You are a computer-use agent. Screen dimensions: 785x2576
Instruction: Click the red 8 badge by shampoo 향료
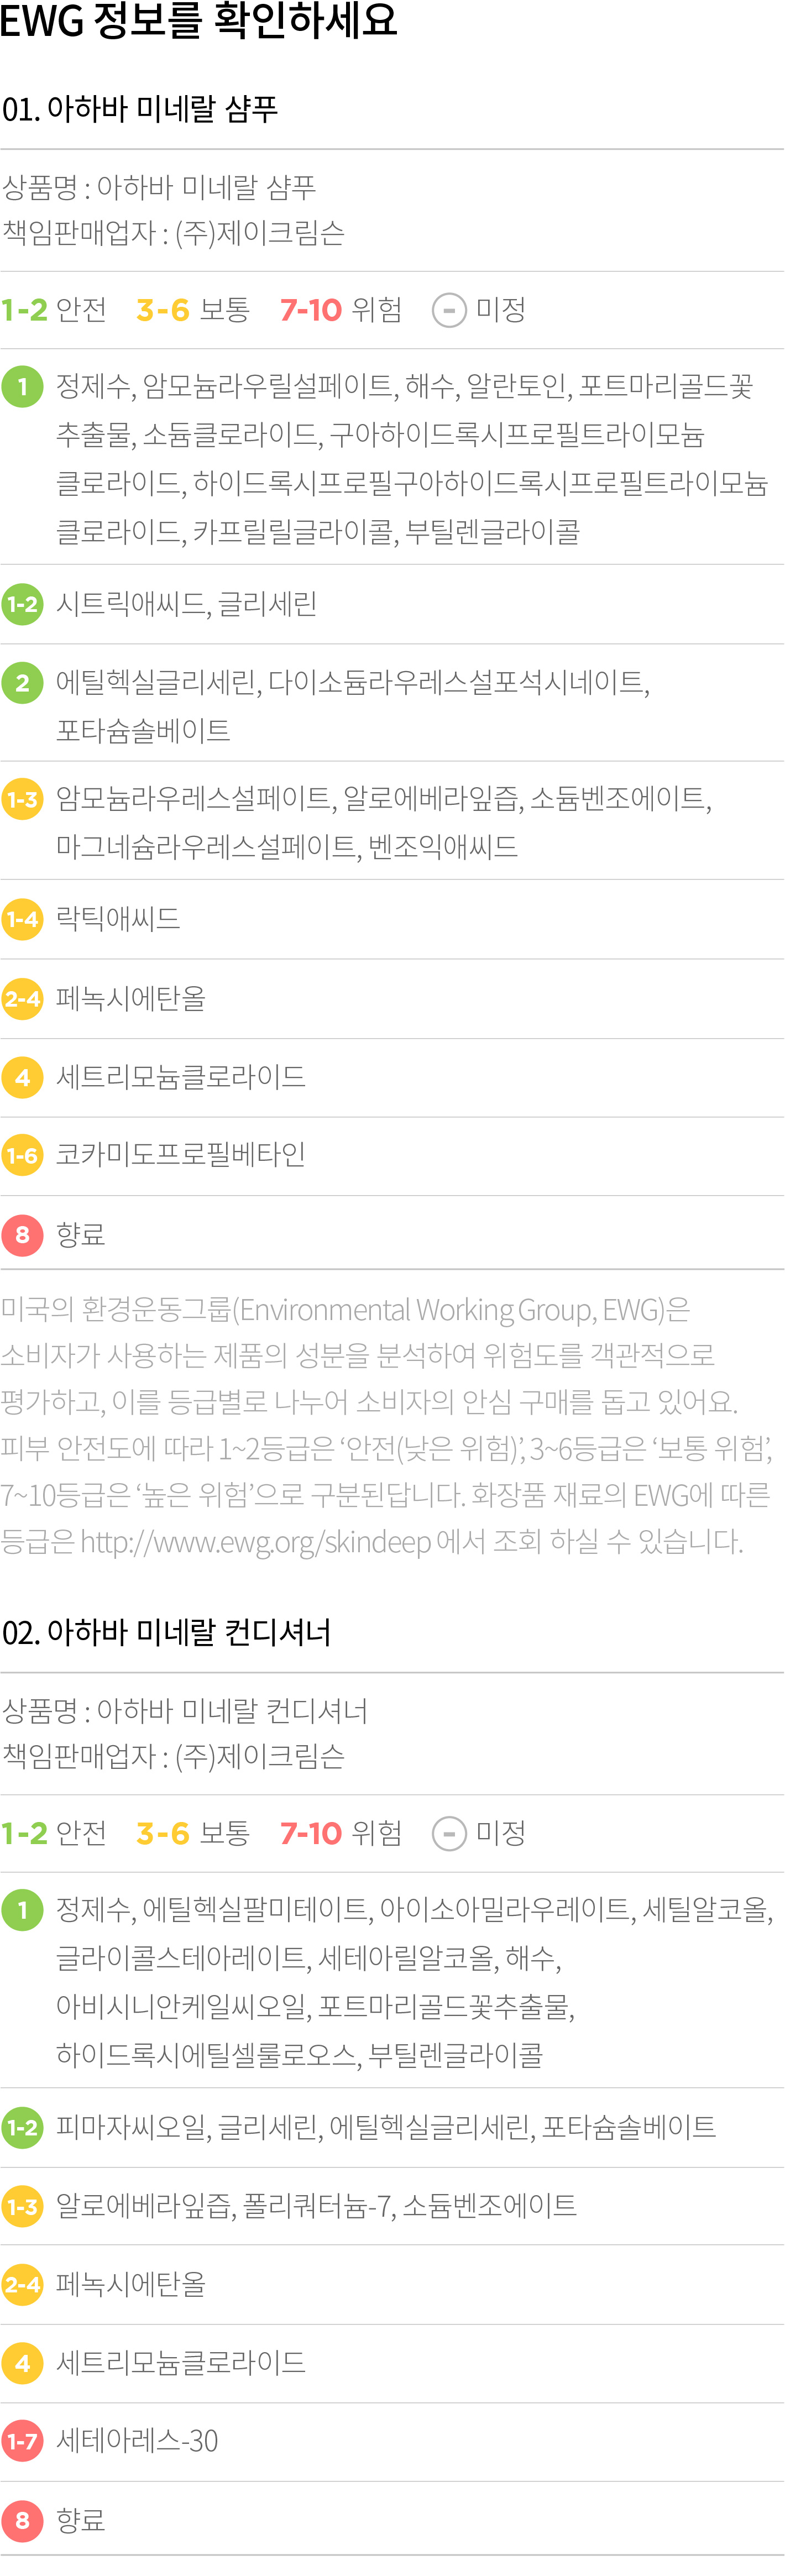[x=22, y=1235]
